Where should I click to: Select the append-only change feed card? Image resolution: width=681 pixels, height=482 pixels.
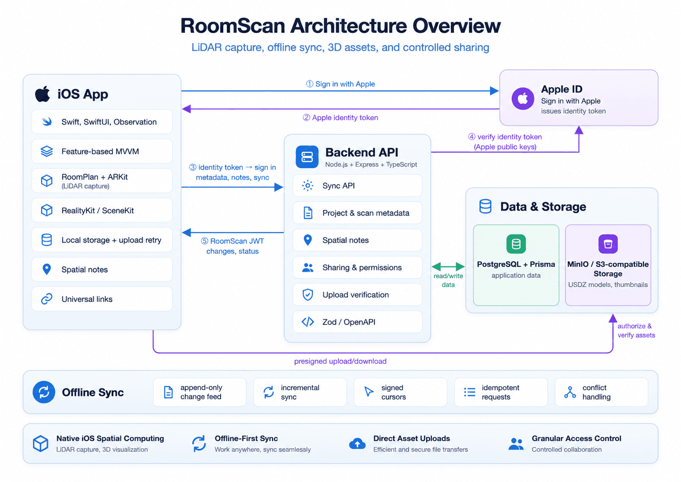pyautogui.click(x=200, y=392)
